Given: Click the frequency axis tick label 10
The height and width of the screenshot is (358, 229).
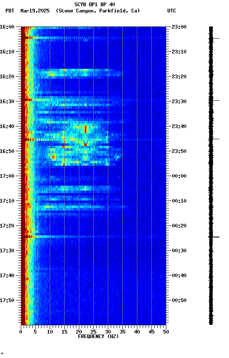Looking at the screenshot, I should click(x=50, y=332).
